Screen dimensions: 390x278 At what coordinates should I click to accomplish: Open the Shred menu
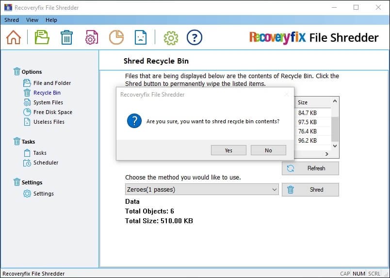pos(12,20)
